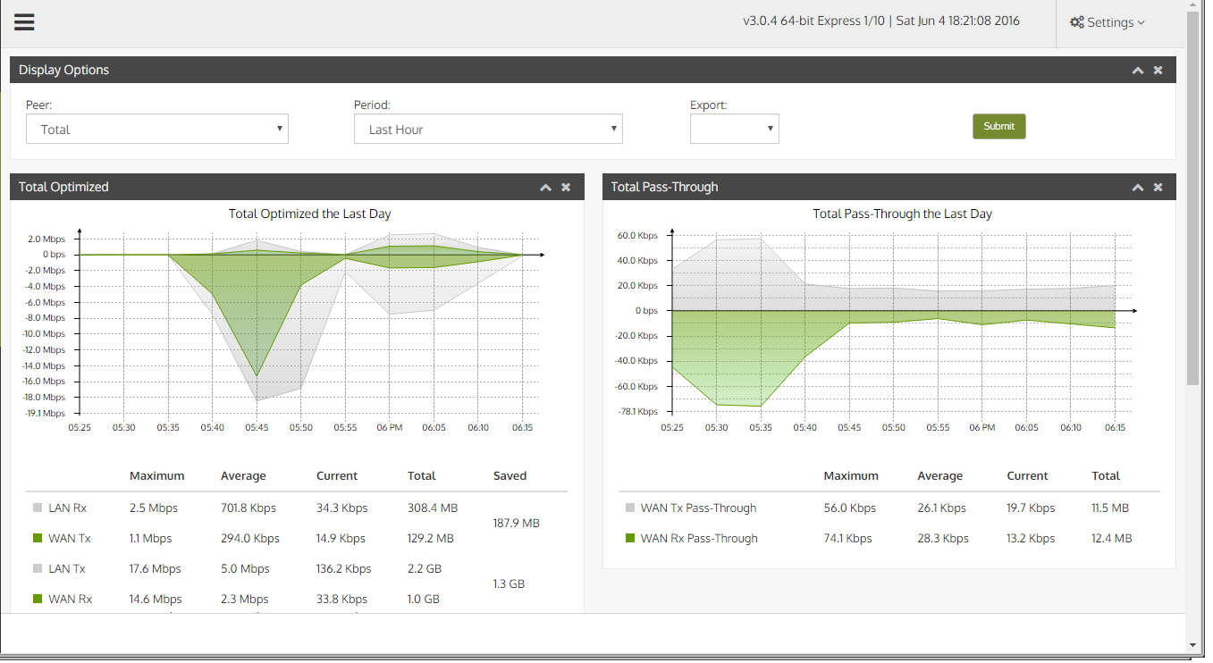Open the Settings menu
Screen dimensions: 1213x663
pyautogui.click(x=1108, y=22)
